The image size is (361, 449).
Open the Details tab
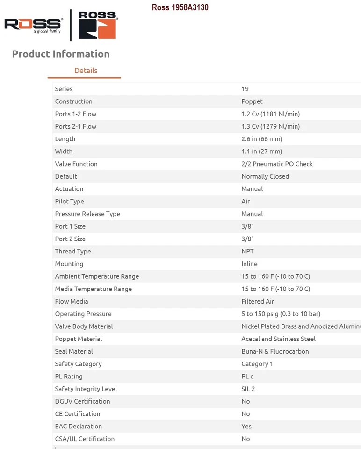tap(86, 71)
